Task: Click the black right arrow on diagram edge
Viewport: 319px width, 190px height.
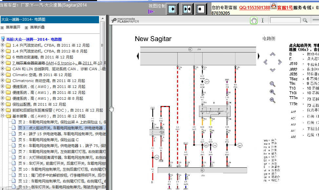Action: point(259,56)
